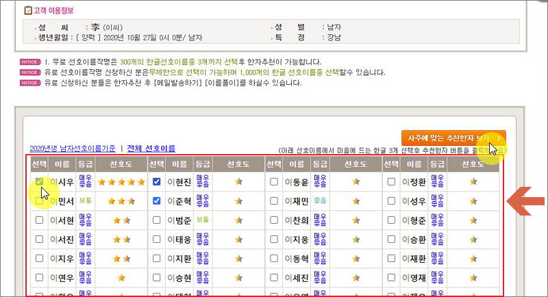Click the star rating for 이동윤
The image size is (548, 297).
point(356,181)
